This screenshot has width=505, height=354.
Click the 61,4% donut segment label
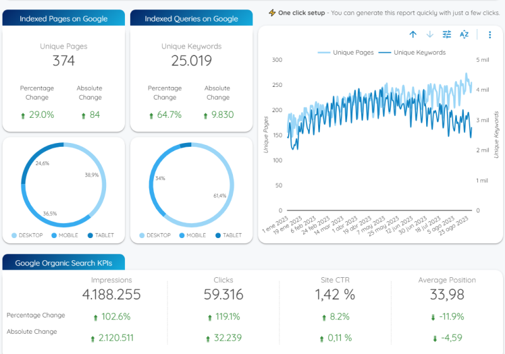point(220,196)
